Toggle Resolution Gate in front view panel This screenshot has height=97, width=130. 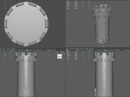coord(15,50)
